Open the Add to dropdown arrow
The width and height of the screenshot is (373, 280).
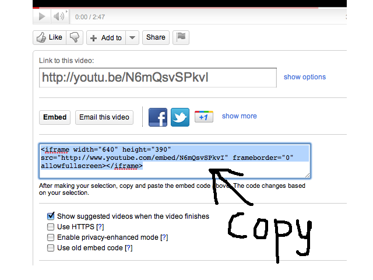(x=132, y=38)
